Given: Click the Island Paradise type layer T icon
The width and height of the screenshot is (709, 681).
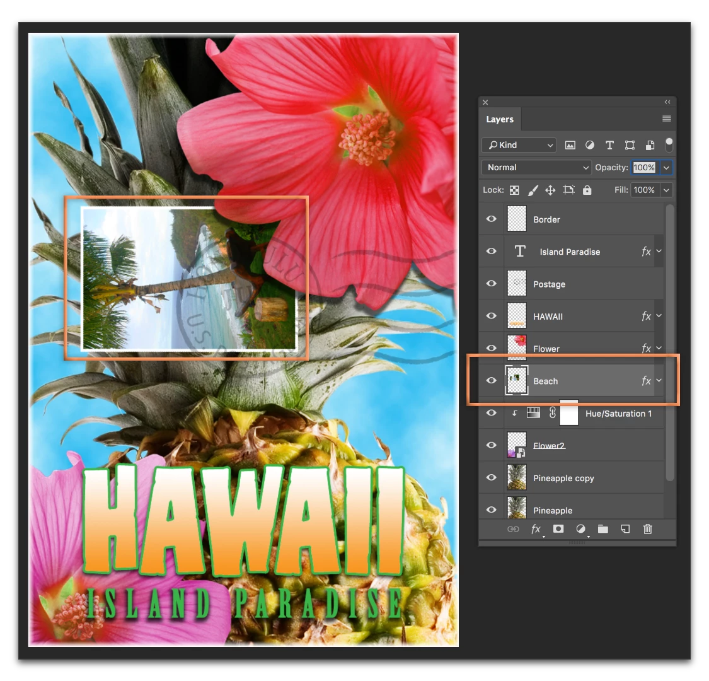Looking at the screenshot, I should 520,251.
